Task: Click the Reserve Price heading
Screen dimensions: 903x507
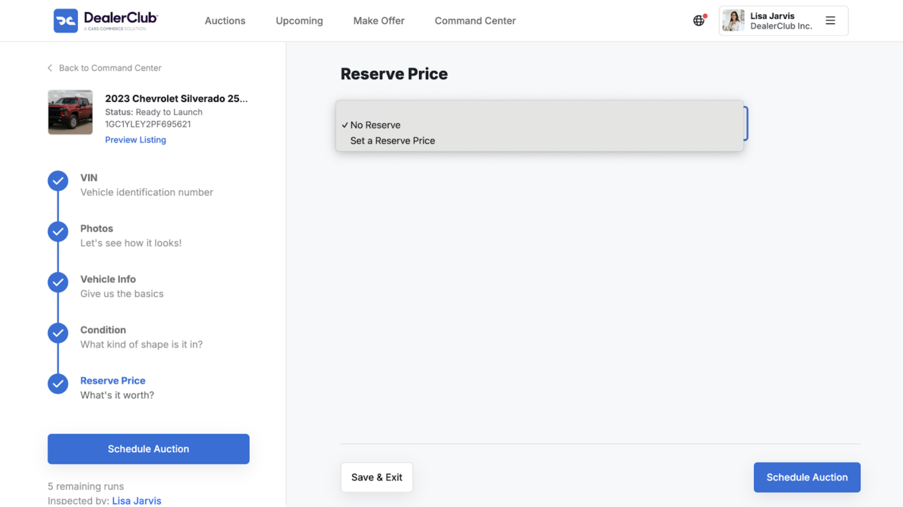Action: tap(394, 74)
